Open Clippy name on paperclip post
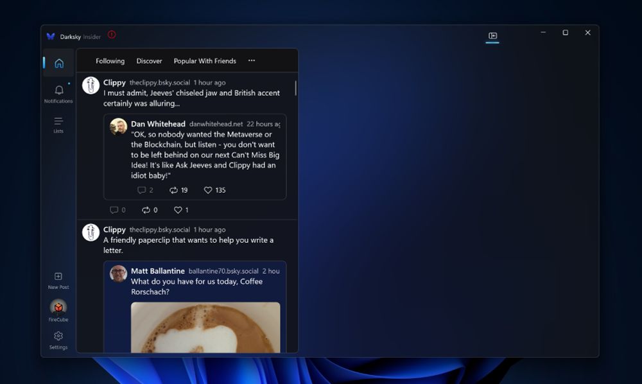 point(114,230)
